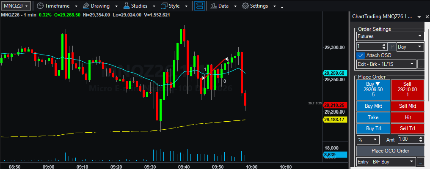Click the 09:40 time axis label
Image resolution: width=430 pixels, height=169 pixels.
184,166
